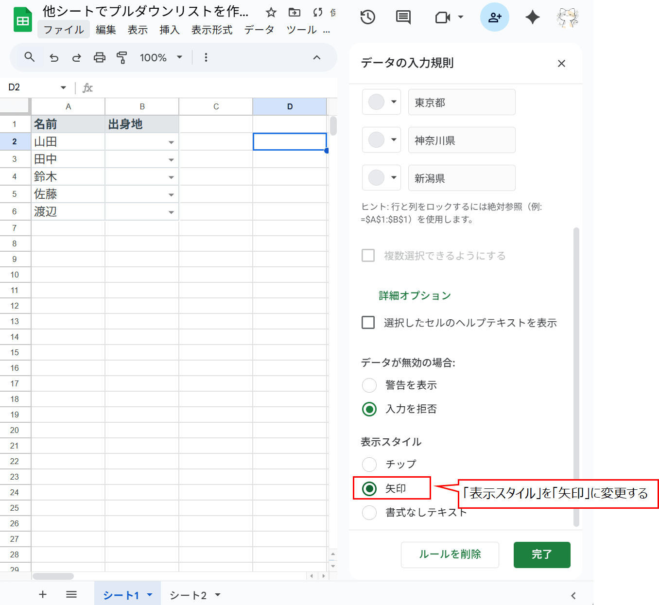Open search in the sheet

pos(29,57)
